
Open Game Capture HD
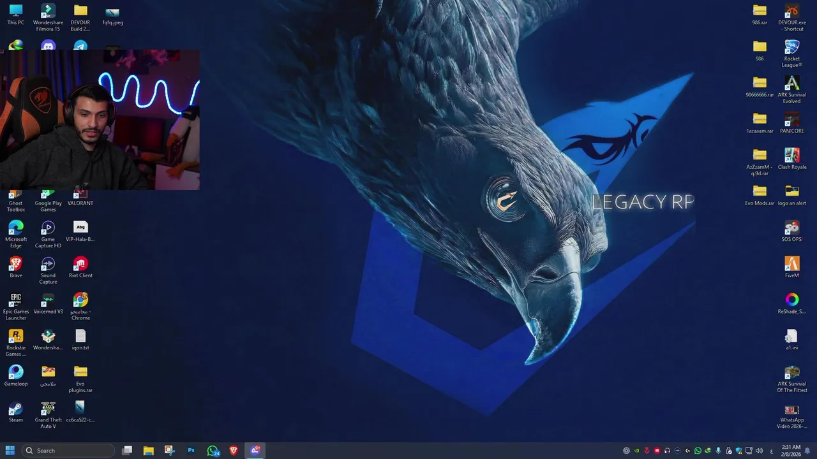[x=48, y=234]
